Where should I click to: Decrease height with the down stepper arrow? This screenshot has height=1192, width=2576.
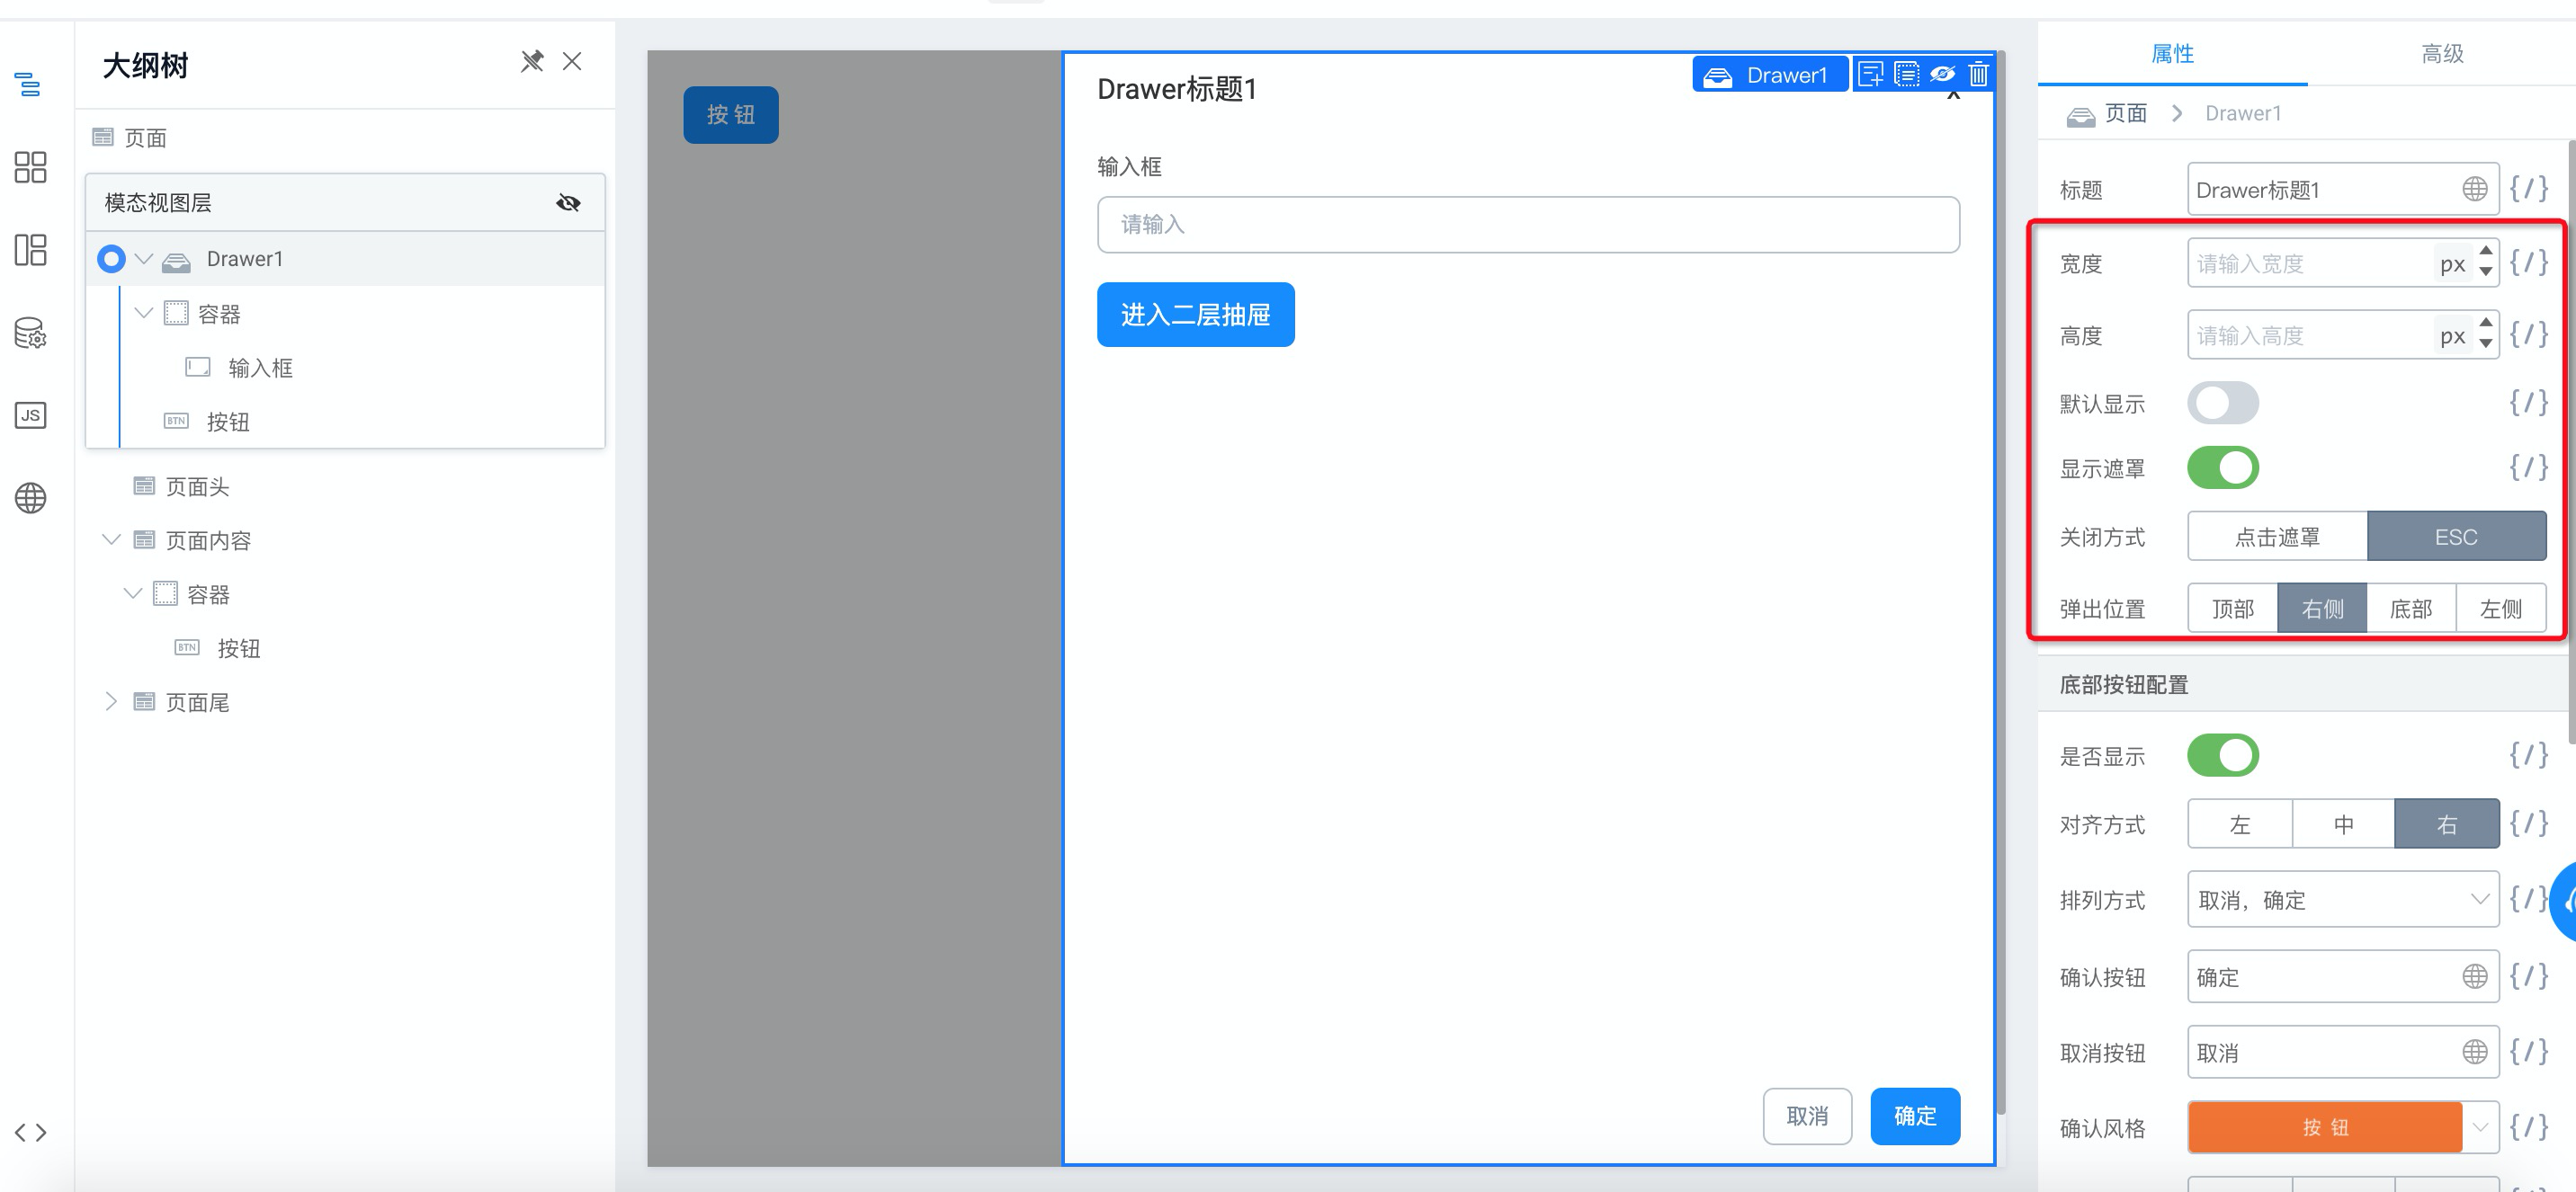(x=2485, y=344)
